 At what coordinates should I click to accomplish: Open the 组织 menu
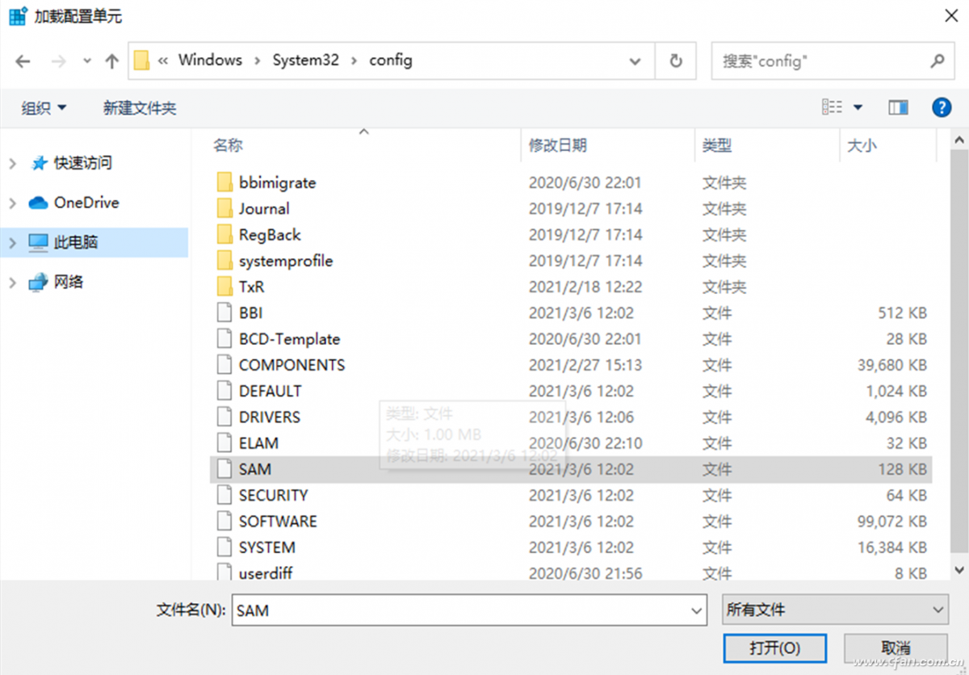point(44,107)
